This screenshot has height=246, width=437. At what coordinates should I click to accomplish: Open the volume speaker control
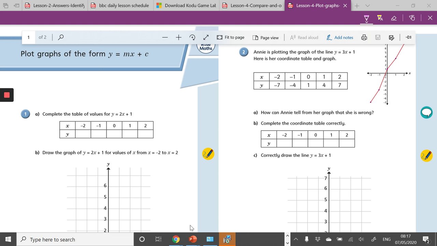[361, 239]
